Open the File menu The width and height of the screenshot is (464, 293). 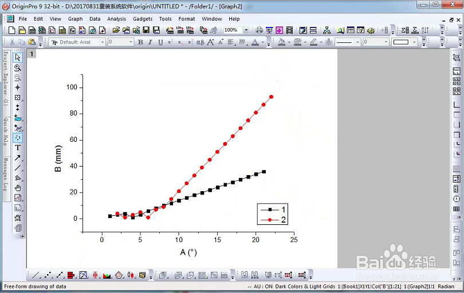[23, 19]
